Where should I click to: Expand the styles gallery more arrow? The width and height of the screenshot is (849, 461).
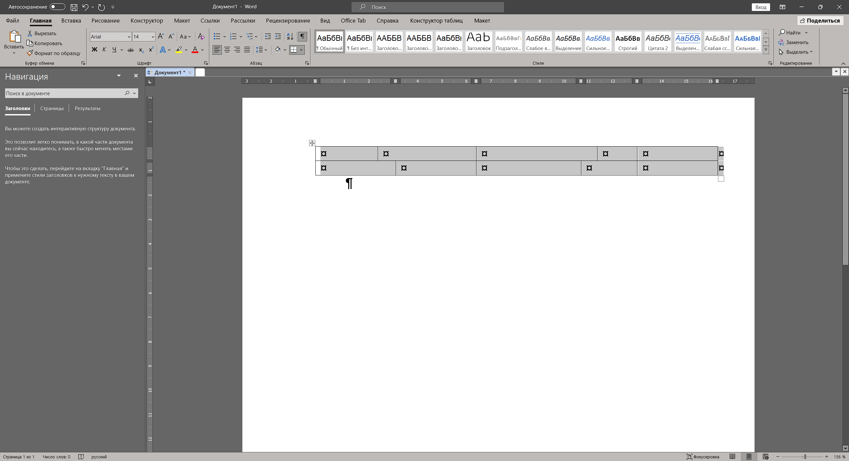tap(766, 50)
